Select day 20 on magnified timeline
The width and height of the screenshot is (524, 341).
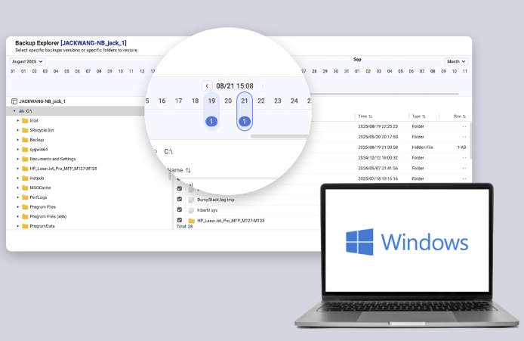pos(228,101)
